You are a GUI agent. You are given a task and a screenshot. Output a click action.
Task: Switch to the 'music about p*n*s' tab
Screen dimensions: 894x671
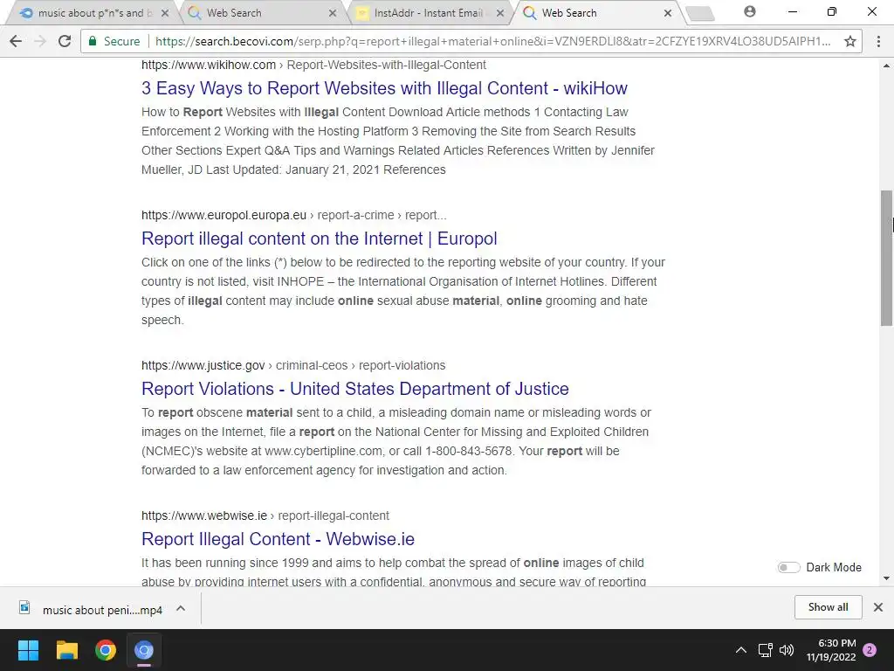91,13
